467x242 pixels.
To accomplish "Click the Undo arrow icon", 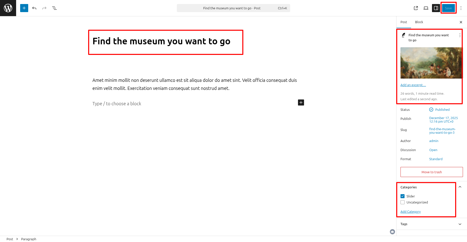I will coord(34,8).
